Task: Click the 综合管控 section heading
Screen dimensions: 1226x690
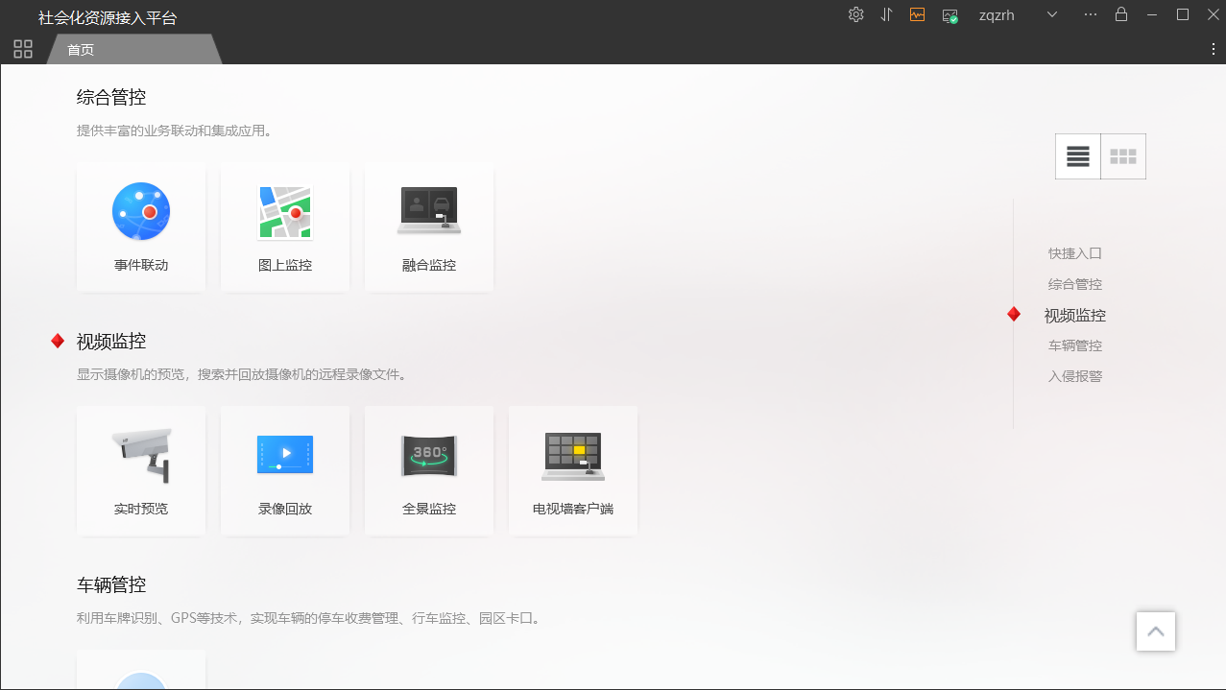Action: coord(111,97)
